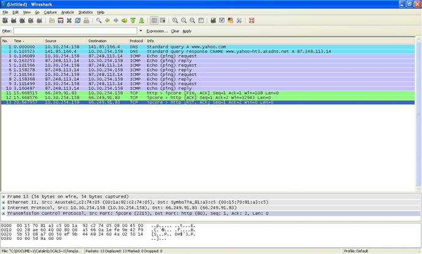Image resolution: width=422 pixels, height=254 pixels.
Task: Jump to the last packet
Action: click(141, 20)
